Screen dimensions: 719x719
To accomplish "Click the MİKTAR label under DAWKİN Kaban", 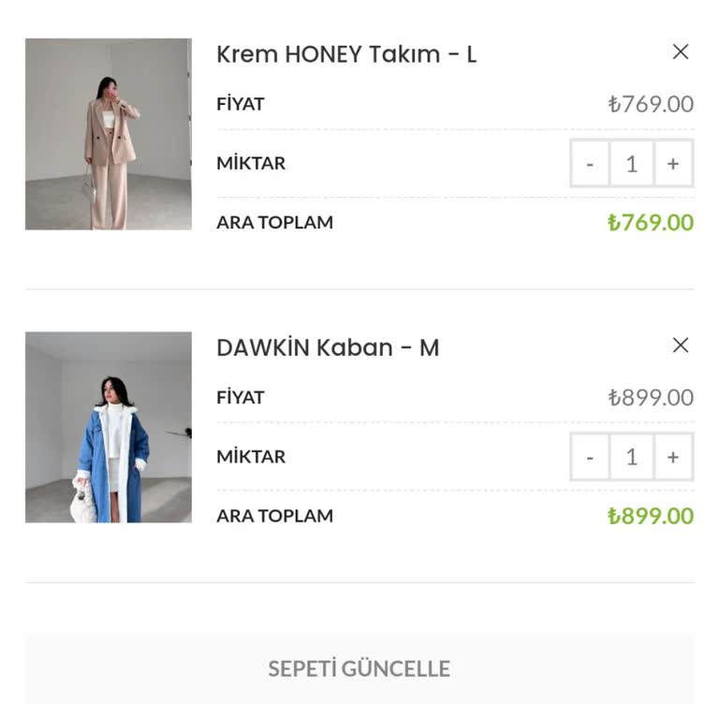I will [251, 457].
